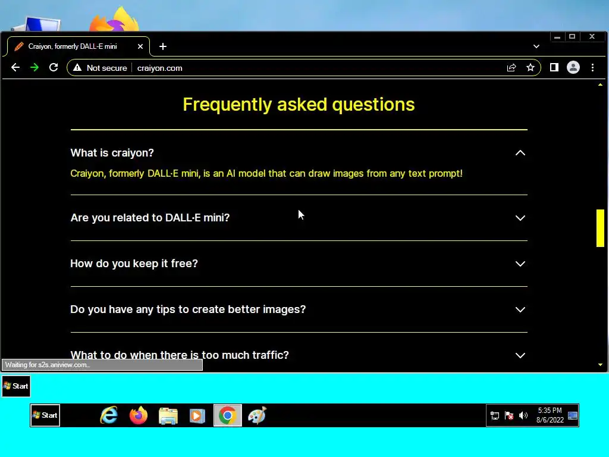Reload the craiyon.com page
The height and width of the screenshot is (457, 609).
(54, 68)
